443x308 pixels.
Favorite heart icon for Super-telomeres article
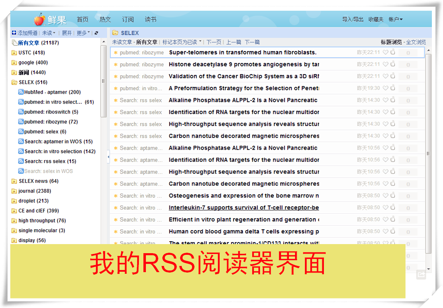[385, 52]
